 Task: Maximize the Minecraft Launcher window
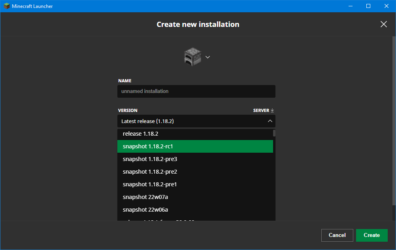pos(368,6)
